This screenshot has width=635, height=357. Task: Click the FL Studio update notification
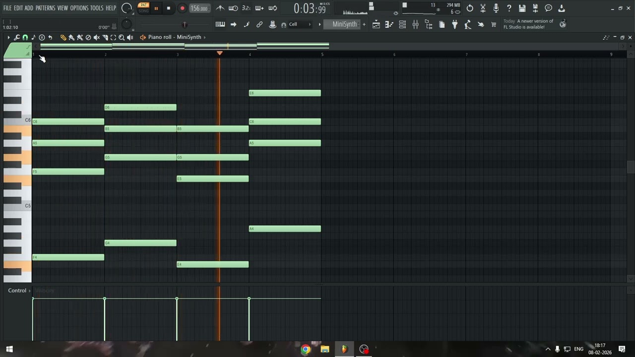coord(535,24)
